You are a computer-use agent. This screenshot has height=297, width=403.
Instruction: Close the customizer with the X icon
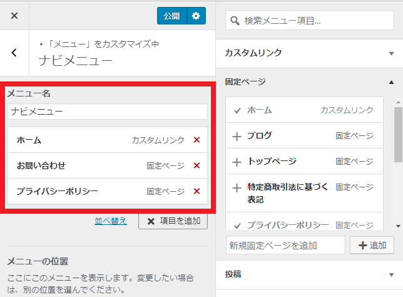tap(14, 16)
